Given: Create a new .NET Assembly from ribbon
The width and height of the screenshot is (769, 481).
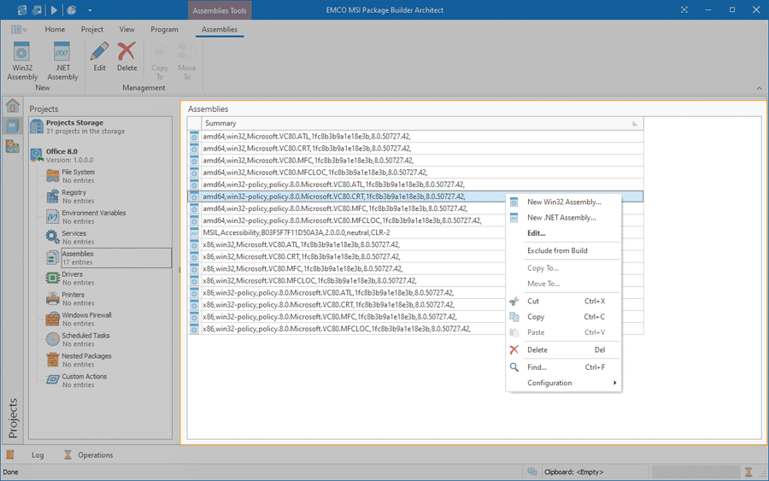Looking at the screenshot, I should pos(62,61).
